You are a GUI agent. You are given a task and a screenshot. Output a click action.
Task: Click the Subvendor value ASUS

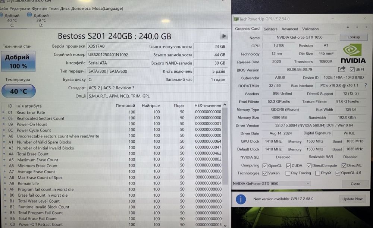(280, 77)
